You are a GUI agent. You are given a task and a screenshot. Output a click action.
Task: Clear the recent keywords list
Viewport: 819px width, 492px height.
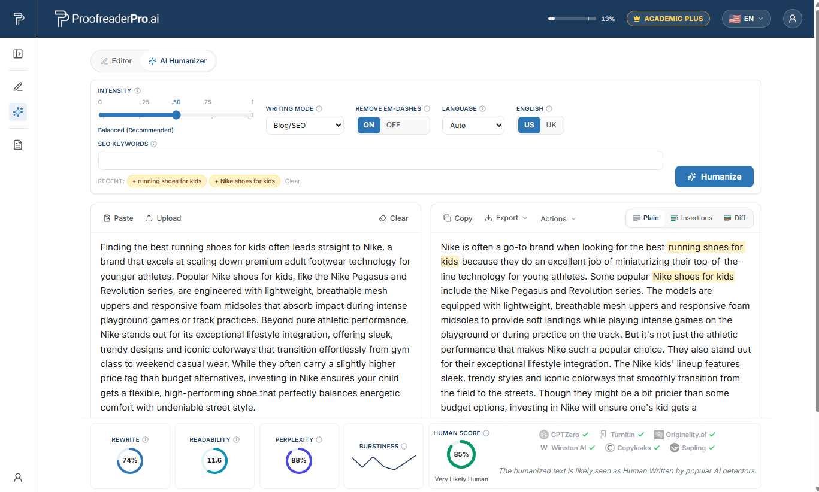click(292, 181)
